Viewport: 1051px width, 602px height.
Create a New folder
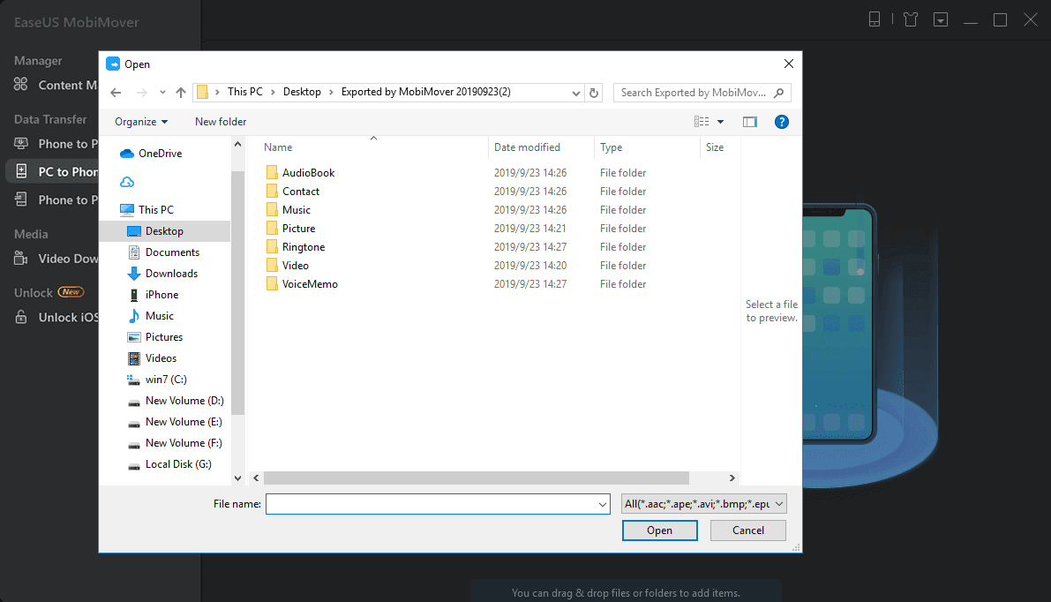[x=220, y=121]
